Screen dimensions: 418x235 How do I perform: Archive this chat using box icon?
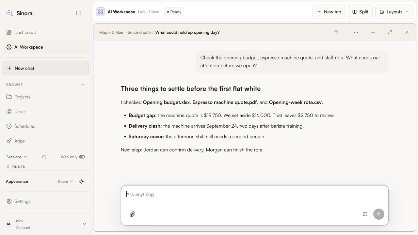[336, 32]
